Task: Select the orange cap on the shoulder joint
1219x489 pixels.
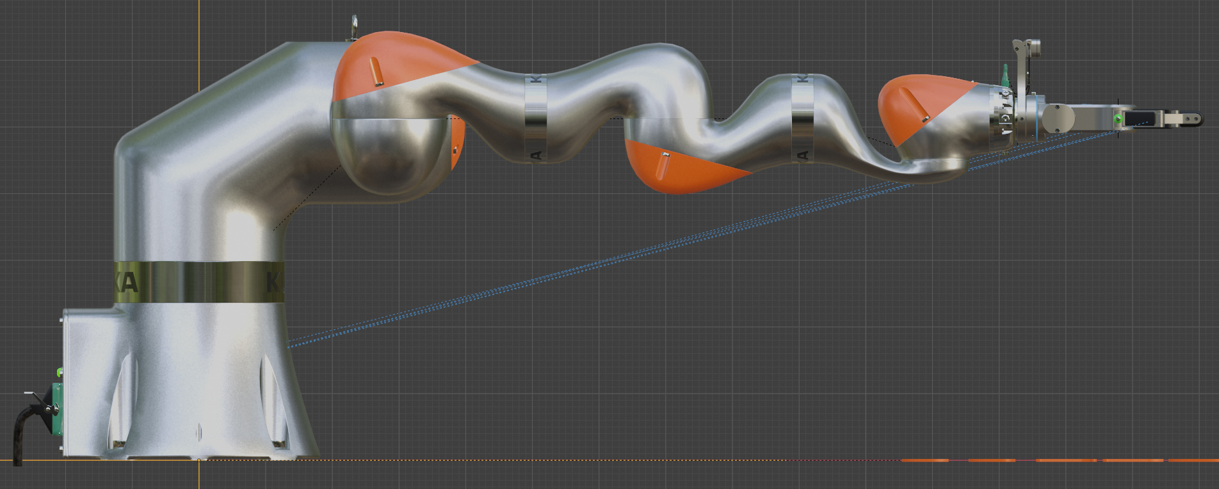Action: tap(397, 65)
